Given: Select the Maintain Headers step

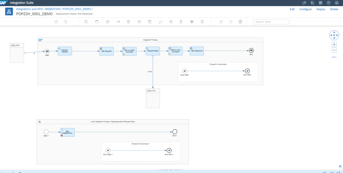Looking at the screenshot, I should click(65, 51).
